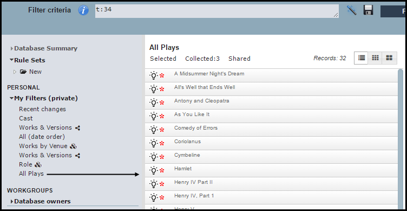Switch to list view mode icon

click(x=361, y=57)
